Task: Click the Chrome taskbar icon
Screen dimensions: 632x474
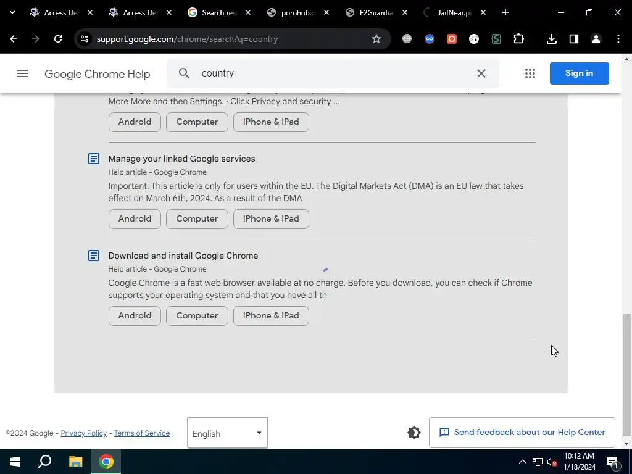Action: (106, 462)
